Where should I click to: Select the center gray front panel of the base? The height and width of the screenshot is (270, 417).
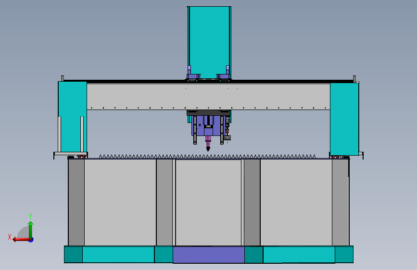tap(208, 203)
